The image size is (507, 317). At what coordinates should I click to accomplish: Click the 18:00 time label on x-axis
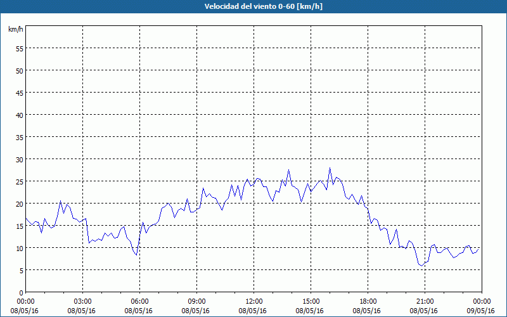coord(368,302)
